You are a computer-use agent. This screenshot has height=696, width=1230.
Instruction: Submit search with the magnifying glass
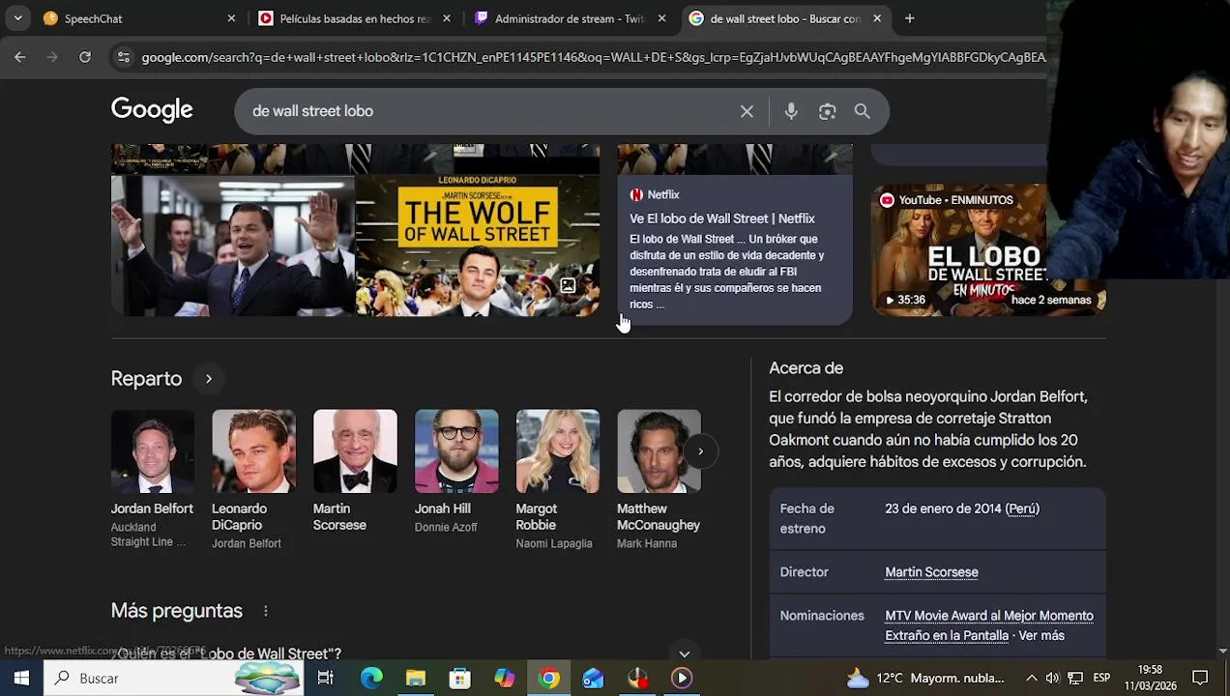pos(863,111)
